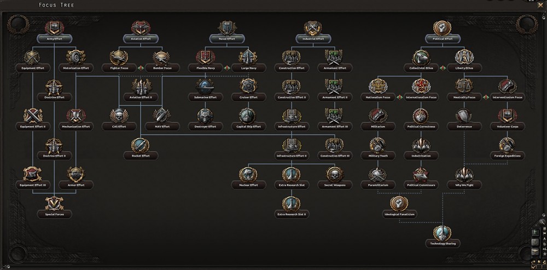Select the Equipment Effort focus icon

[32, 57]
